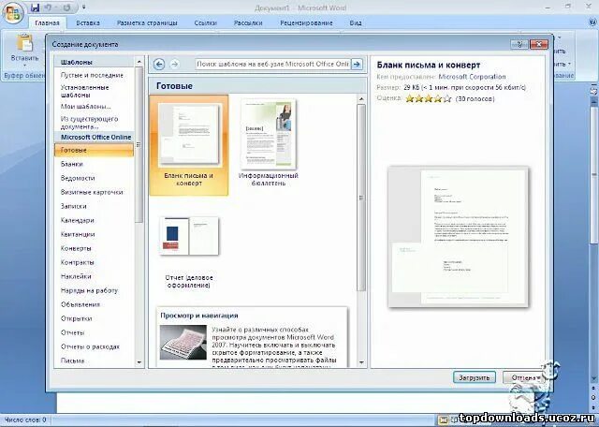Select the Открытки category

(x=77, y=318)
